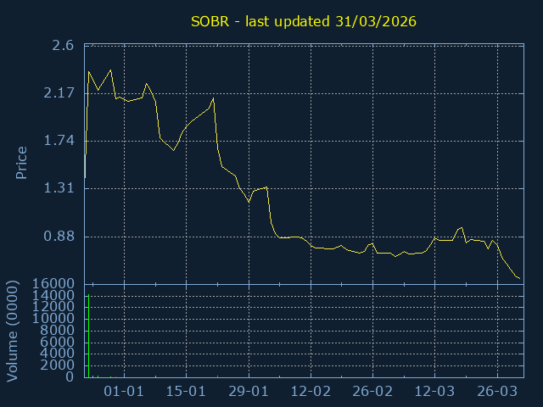
Task: Click the 2000 volume axis value
Action: click(58, 365)
